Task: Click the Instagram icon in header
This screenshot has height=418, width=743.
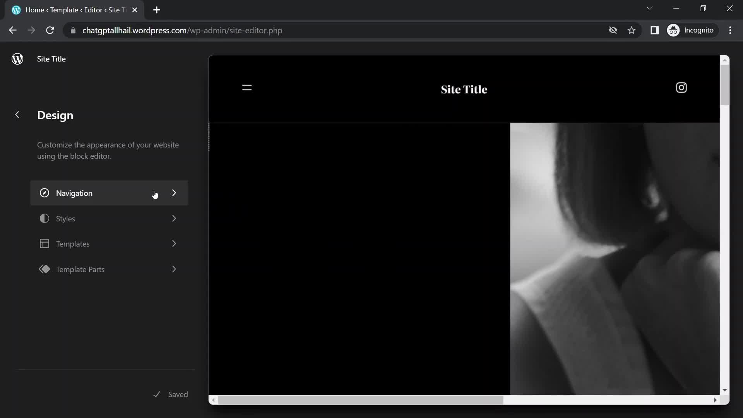Action: click(x=681, y=88)
